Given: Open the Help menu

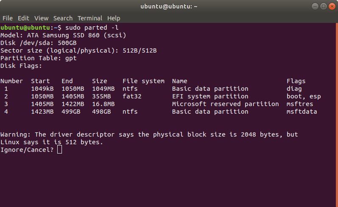Looking at the screenshot, I should (x=114, y=18).
